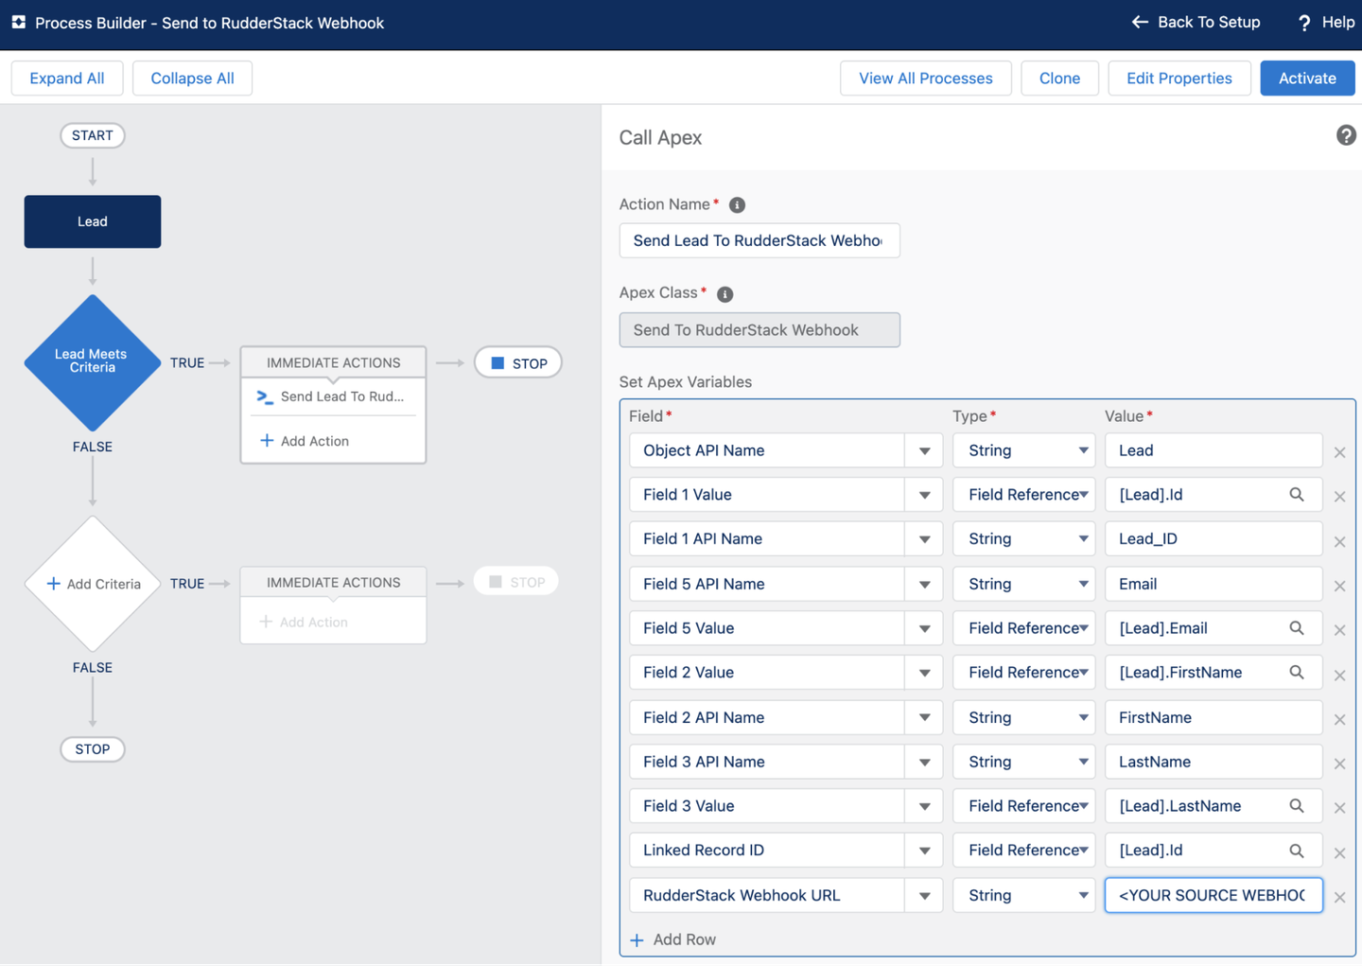Click the info icon beside Apex Class
Viewport: 1362px width, 966px height.
pyautogui.click(x=725, y=293)
